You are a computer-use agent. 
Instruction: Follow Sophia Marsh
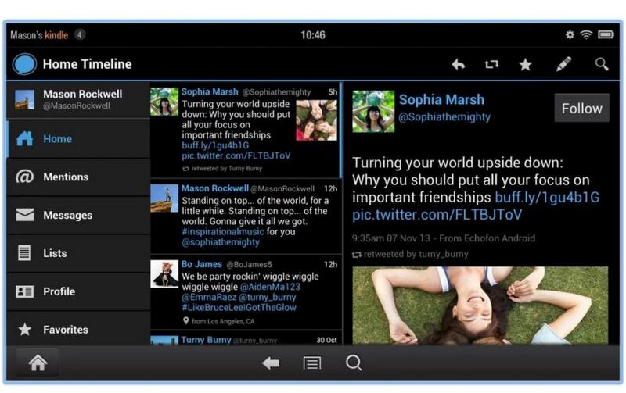pos(581,109)
